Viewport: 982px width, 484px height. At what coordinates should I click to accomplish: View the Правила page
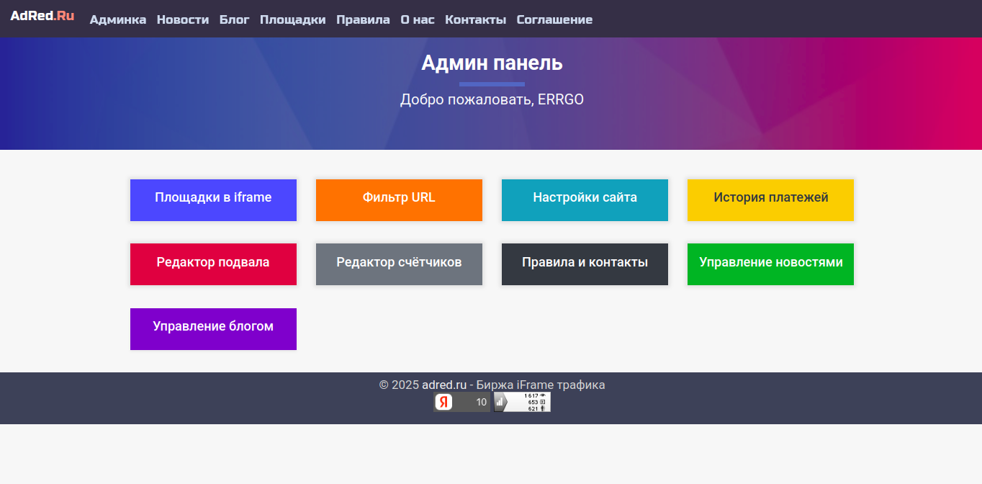pyautogui.click(x=363, y=19)
